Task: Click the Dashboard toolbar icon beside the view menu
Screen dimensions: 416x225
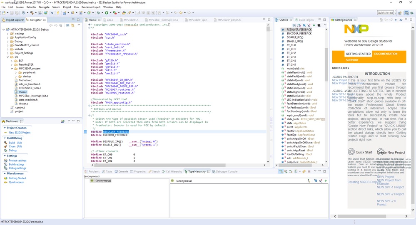Action: [x=62, y=121]
